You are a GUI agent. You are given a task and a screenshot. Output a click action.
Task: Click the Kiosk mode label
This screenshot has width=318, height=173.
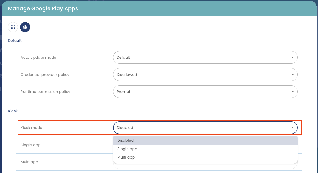(x=31, y=128)
